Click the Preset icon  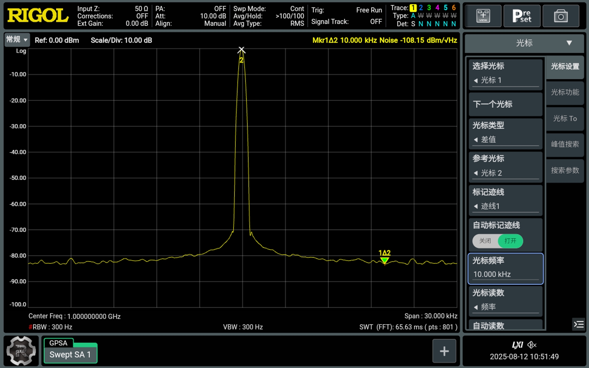click(522, 16)
